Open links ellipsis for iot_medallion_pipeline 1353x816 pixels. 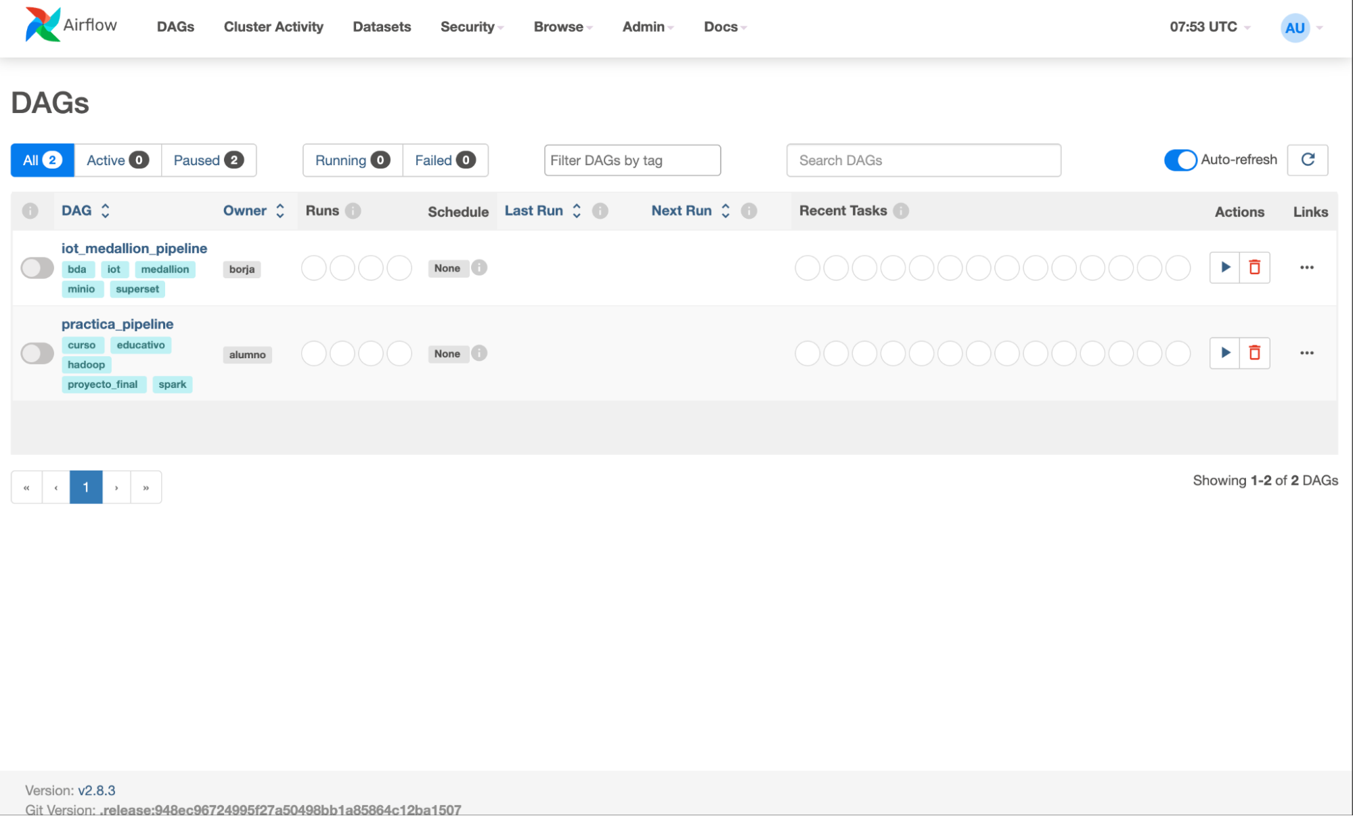click(1306, 267)
